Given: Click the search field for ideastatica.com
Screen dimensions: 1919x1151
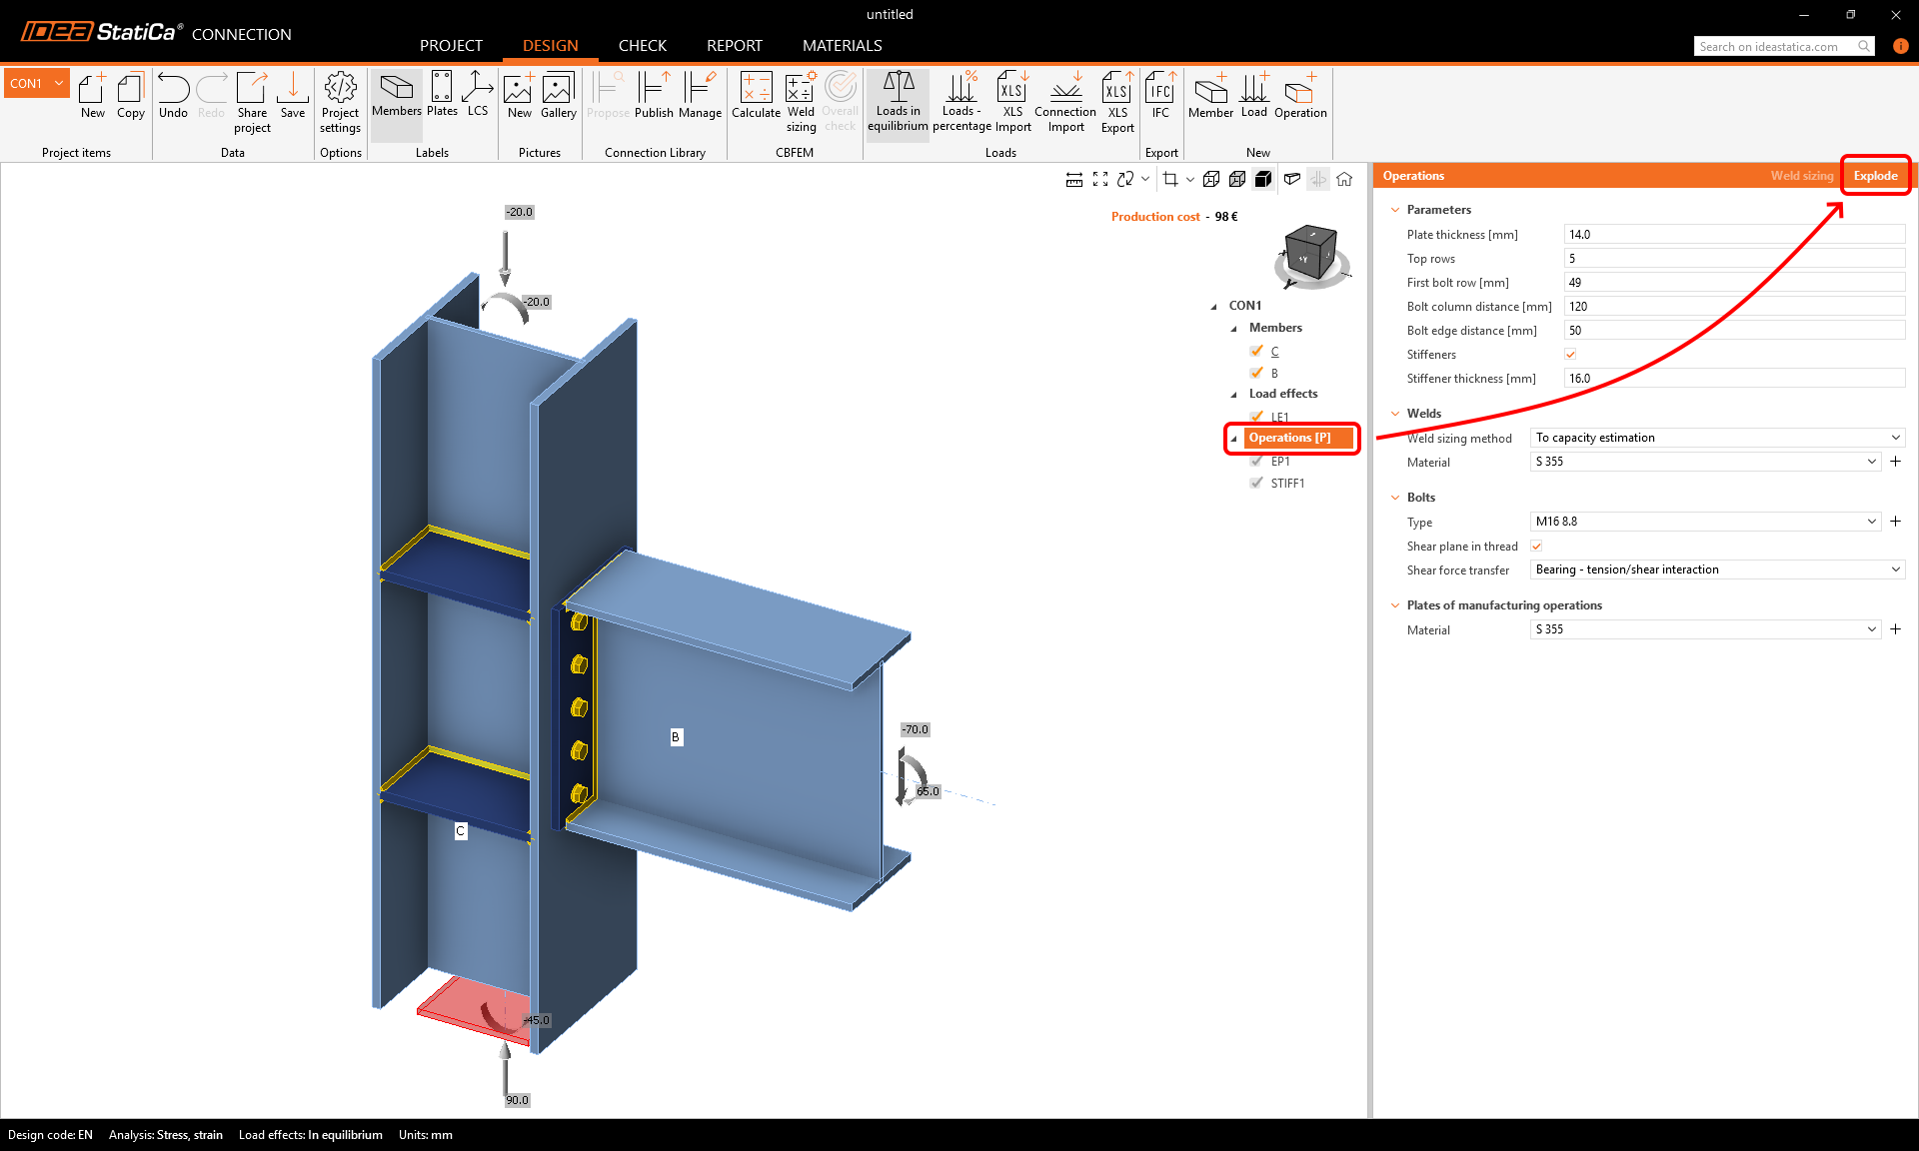Looking at the screenshot, I should [x=1774, y=46].
